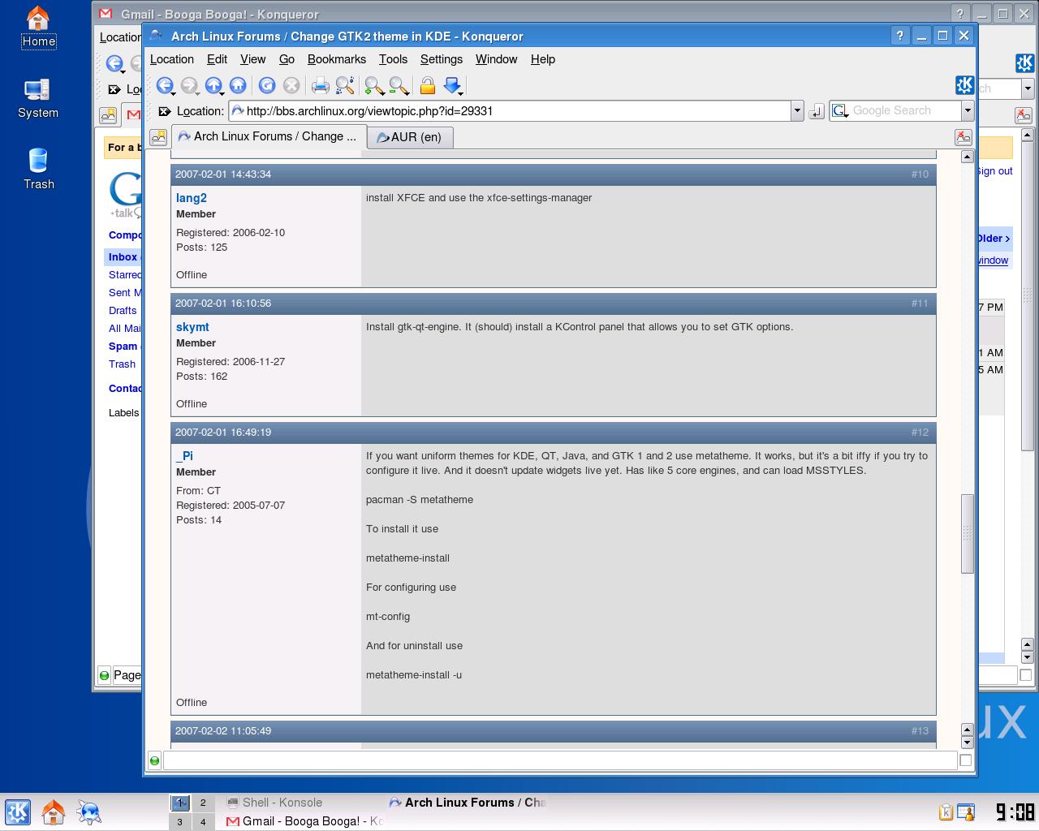Open _Pi's user profile link
The width and height of the screenshot is (1039, 831).
coord(184,456)
